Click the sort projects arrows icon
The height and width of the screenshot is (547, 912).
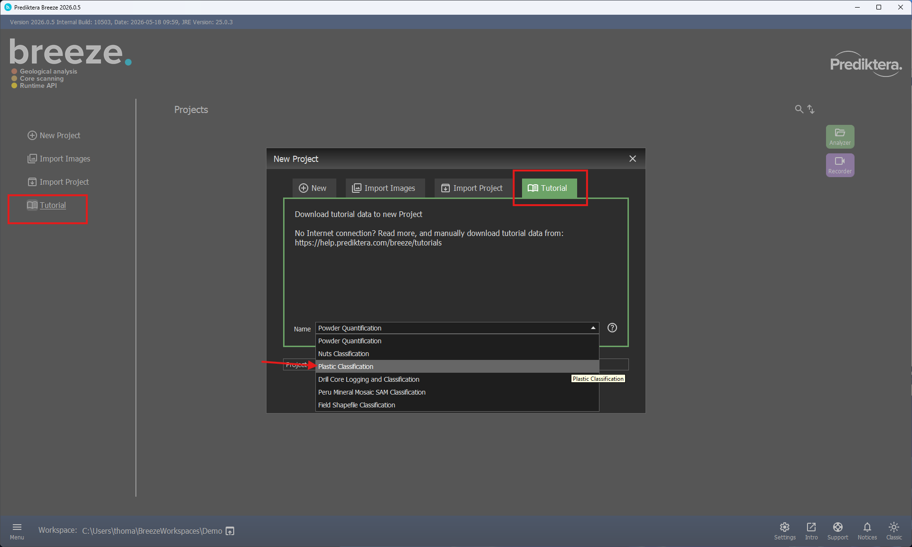coord(811,109)
